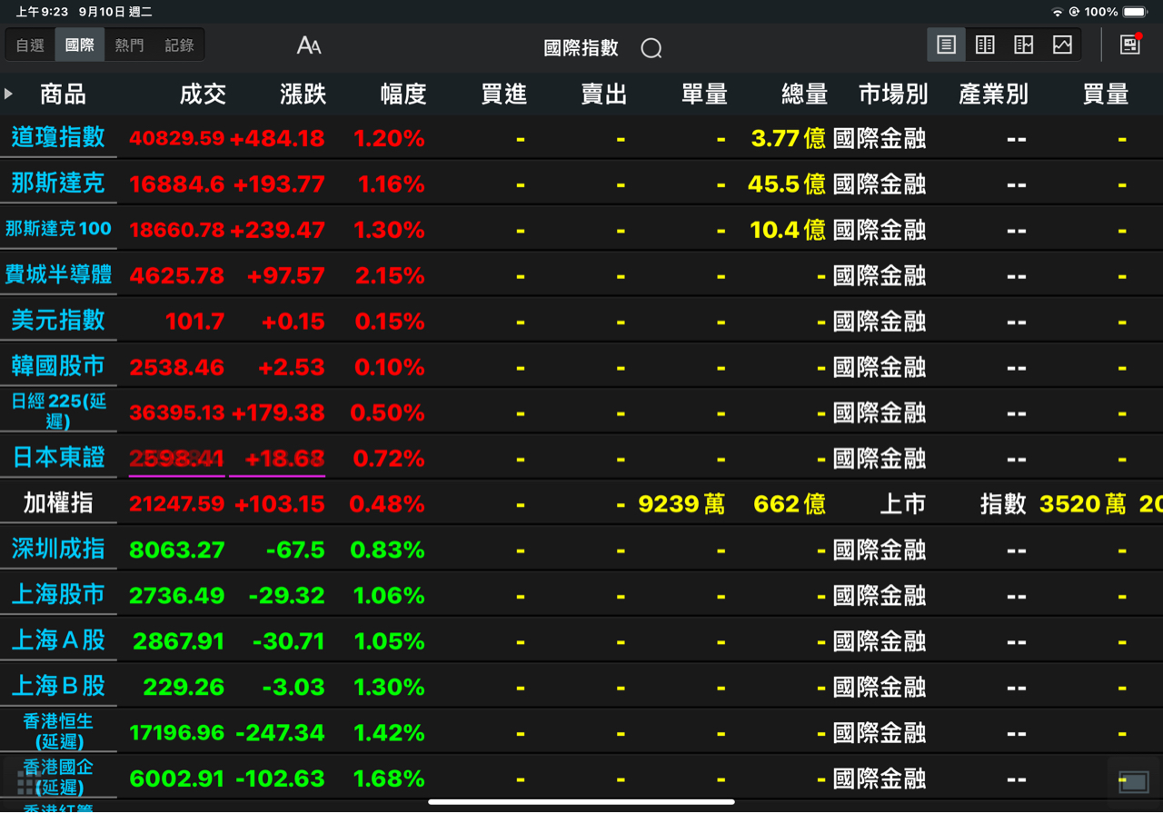This screenshot has height=813, width=1163.
Task: Tap the +193.77 change value
Action: click(279, 184)
